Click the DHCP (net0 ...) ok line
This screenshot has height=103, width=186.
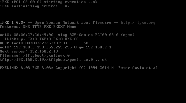tap(44, 43)
